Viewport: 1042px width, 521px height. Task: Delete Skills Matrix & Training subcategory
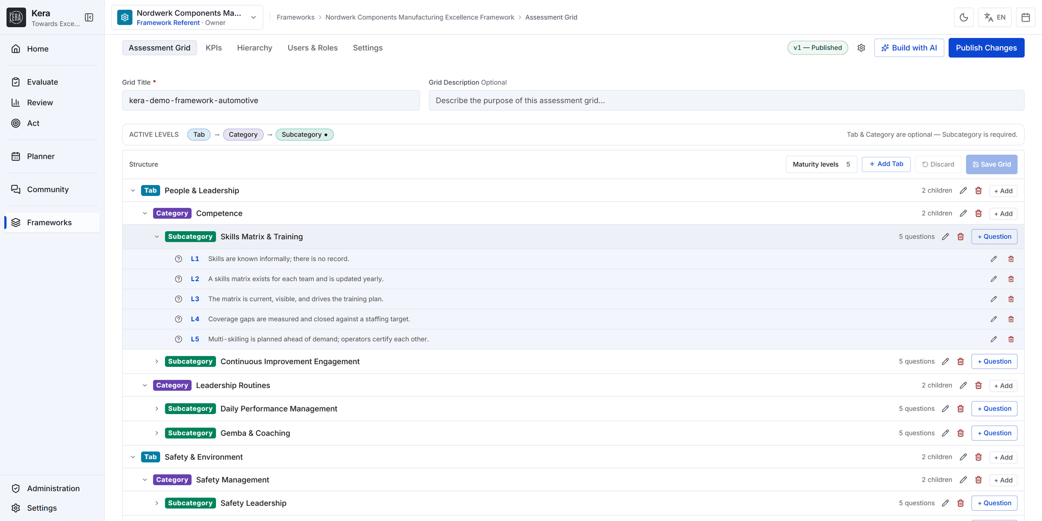(x=961, y=237)
